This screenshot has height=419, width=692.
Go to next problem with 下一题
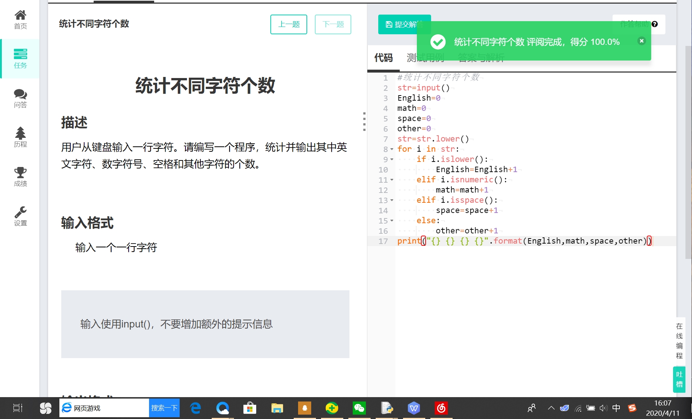pos(333,24)
